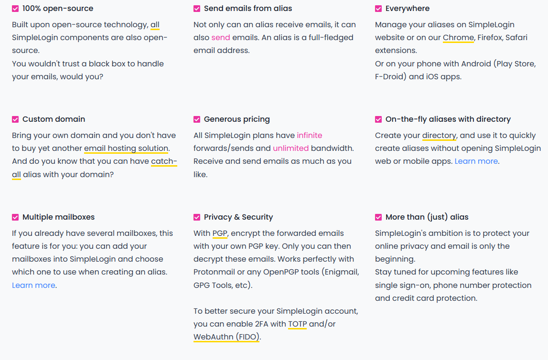Click the checkbox icon beside Everywhere
Viewport: 548px width, 360px height.
[x=378, y=9]
